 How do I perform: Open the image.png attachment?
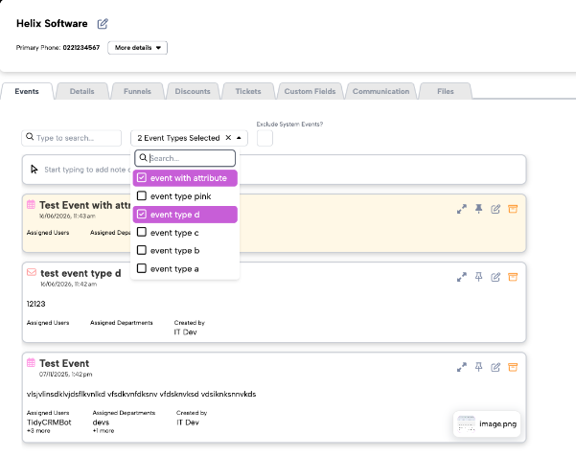487,423
